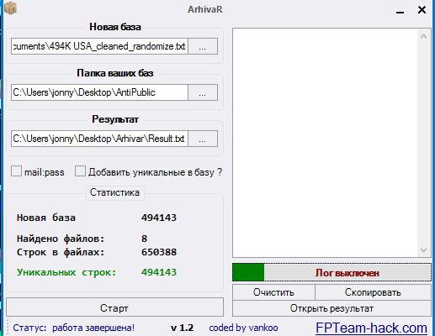
Task: Close the ArhivaR window
Action: 422,10
